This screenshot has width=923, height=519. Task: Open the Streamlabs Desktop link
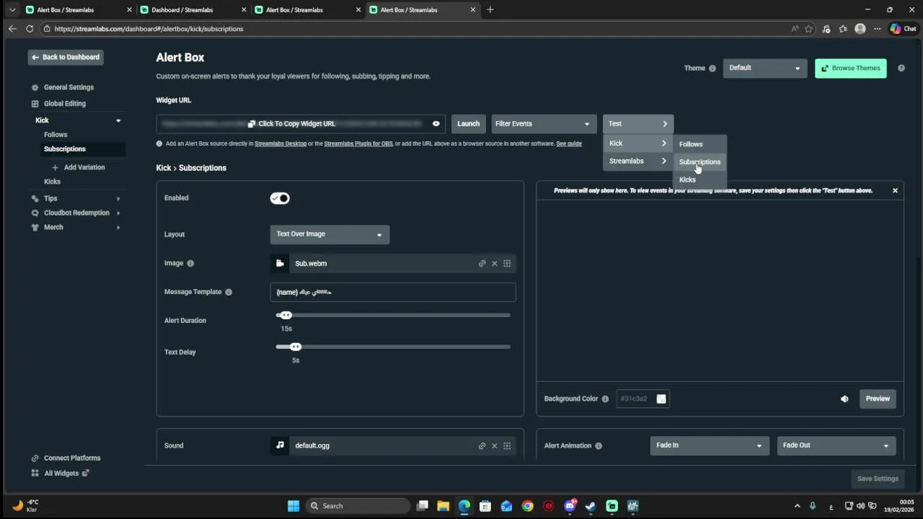tap(281, 143)
